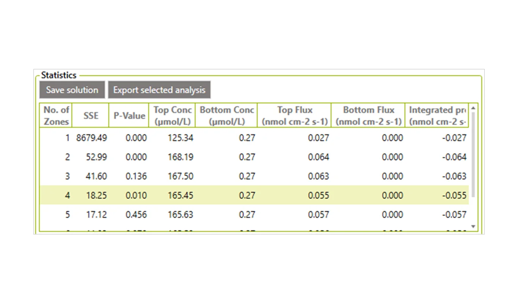The image size is (531, 303).
Task: Click Top Conc value 168.19
Action: (181, 157)
